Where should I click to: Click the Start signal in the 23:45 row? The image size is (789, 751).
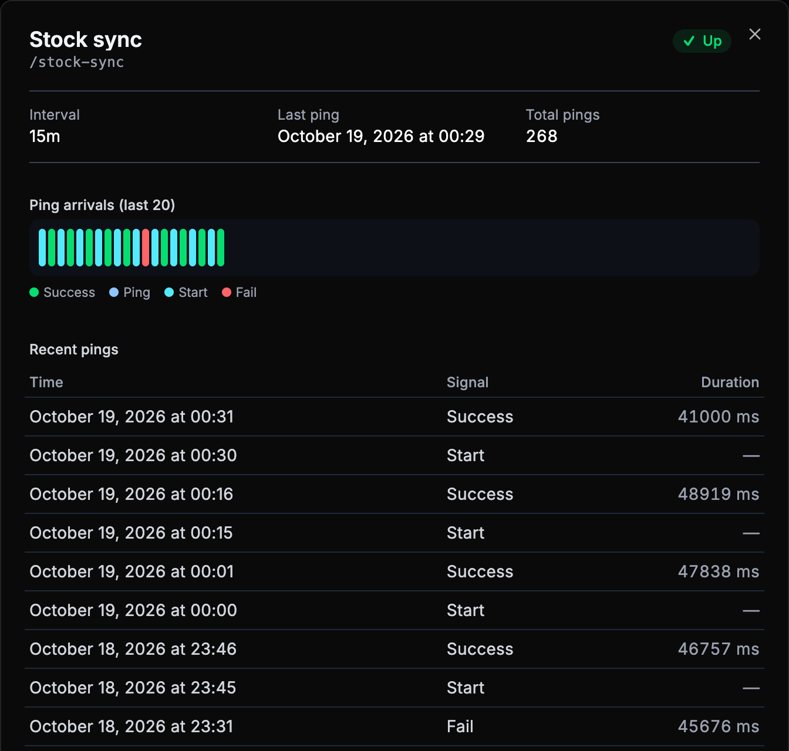click(x=466, y=688)
